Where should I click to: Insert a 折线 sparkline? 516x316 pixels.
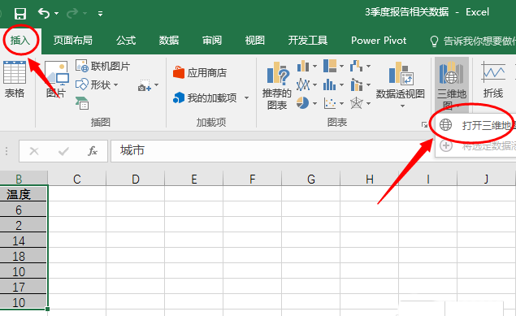(493, 80)
